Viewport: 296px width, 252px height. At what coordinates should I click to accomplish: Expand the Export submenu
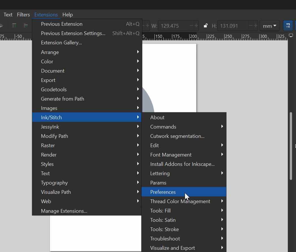[x=87, y=80]
